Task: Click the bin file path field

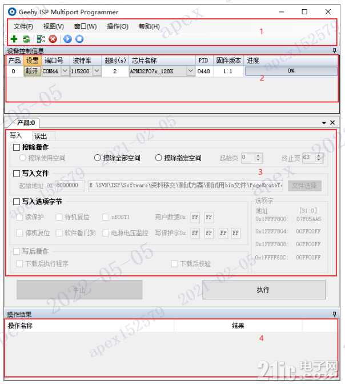Action: (x=186, y=186)
